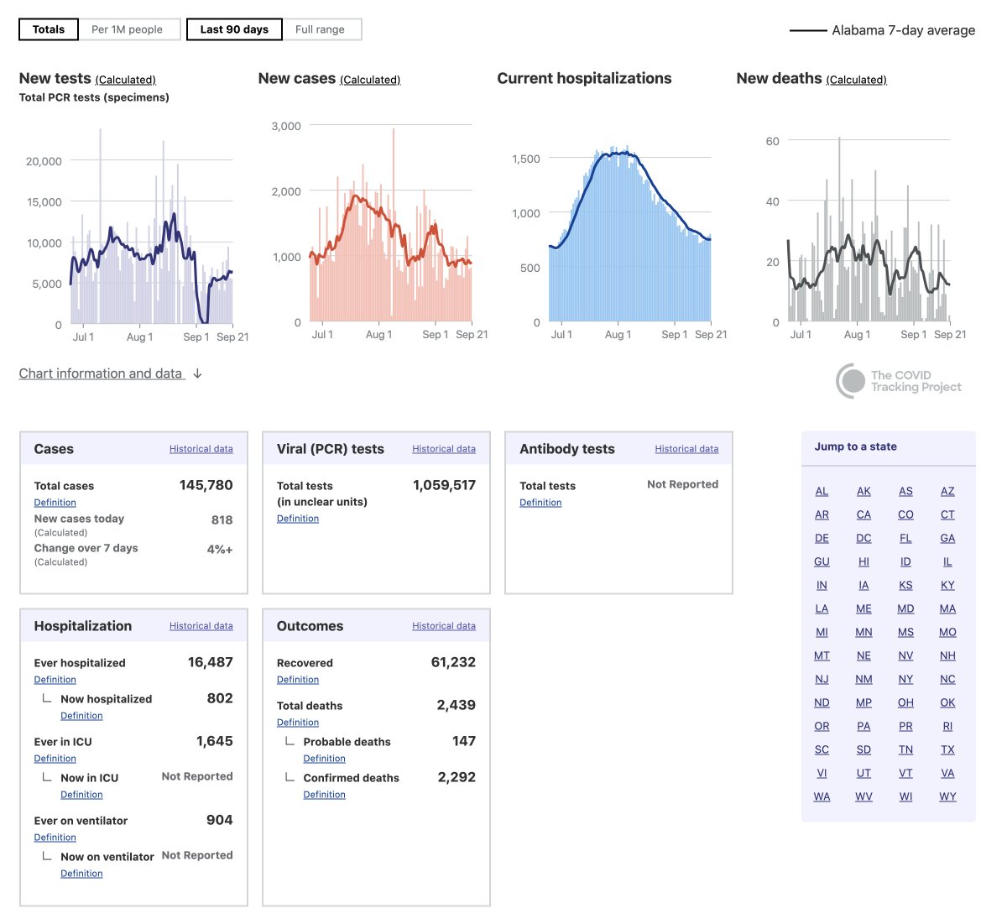This screenshot has width=1007, height=924.
Task: Click the Total cases value 145,780
Action: (206, 485)
